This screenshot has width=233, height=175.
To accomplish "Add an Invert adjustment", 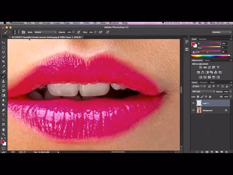I will [x=201, y=77].
